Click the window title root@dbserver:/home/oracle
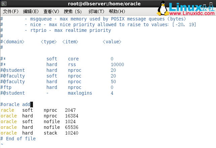Viewport: 216px width, 148px height. coord(104,4)
